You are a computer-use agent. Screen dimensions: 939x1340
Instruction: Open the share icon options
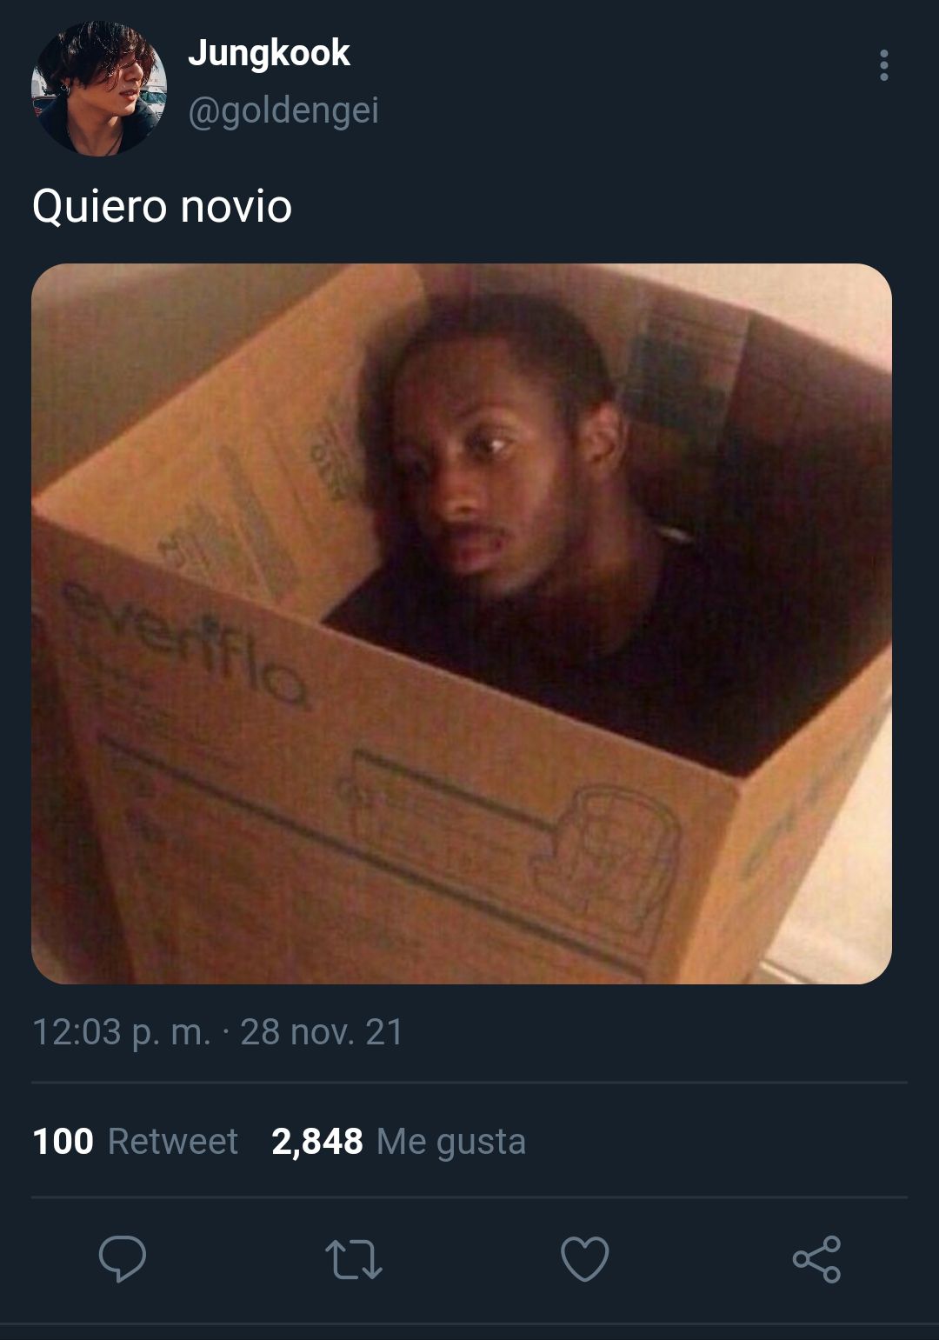click(x=816, y=1258)
